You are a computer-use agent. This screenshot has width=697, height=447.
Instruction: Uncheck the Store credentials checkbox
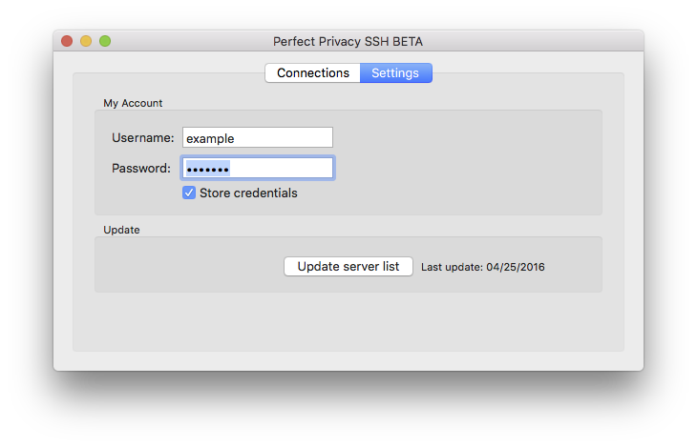pos(189,193)
